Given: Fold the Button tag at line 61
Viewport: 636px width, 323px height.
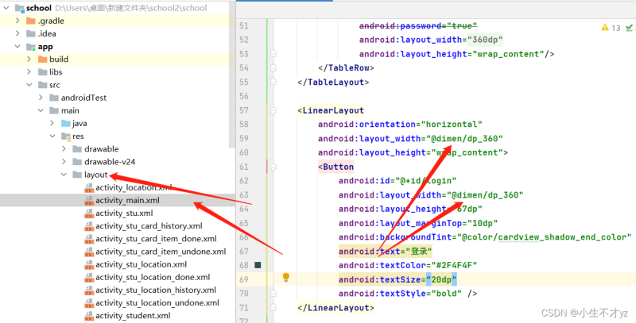Looking at the screenshot, I should click(x=273, y=167).
